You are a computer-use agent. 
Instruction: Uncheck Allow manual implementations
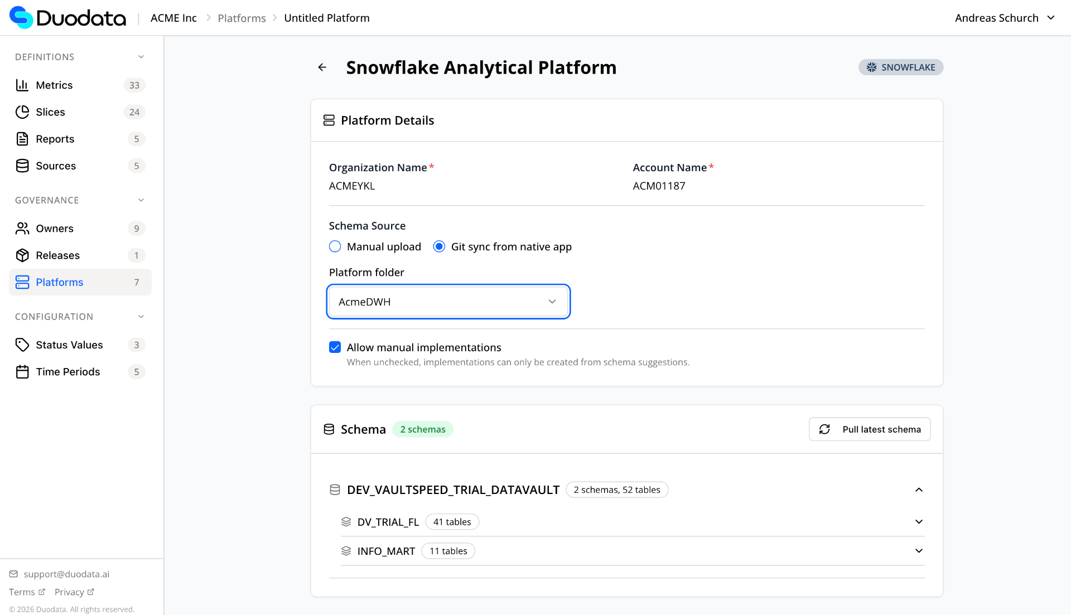[335, 347]
